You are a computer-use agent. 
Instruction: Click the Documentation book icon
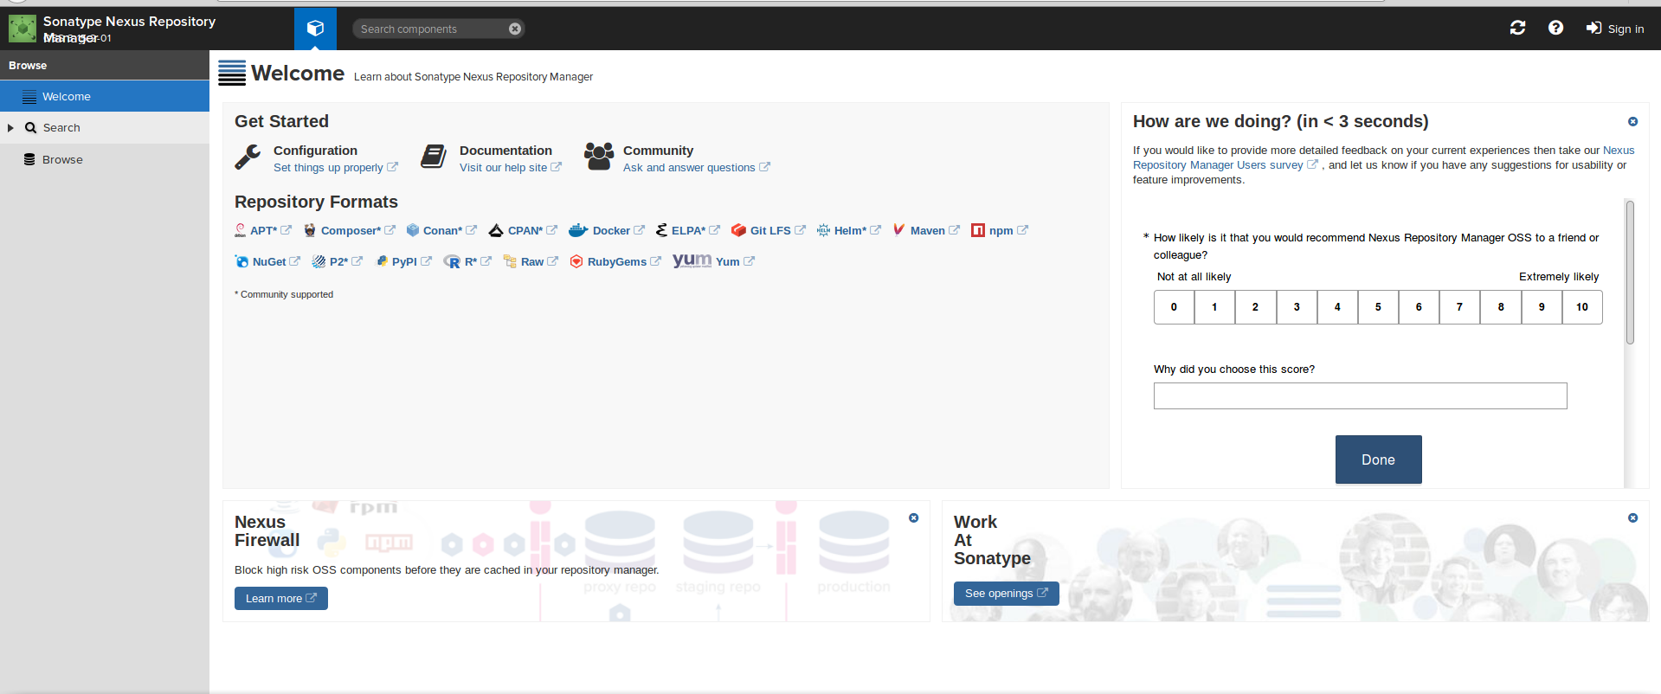434,157
